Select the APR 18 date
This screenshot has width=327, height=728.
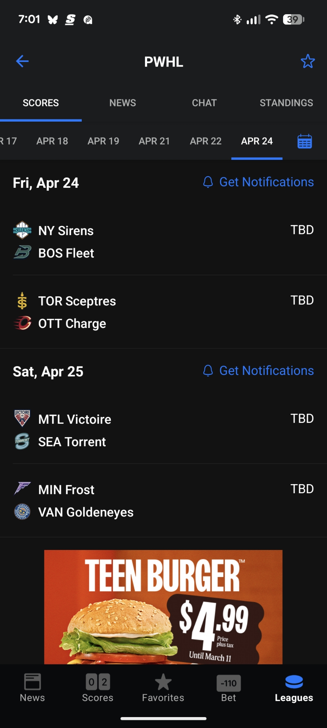(x=52, y=141)
